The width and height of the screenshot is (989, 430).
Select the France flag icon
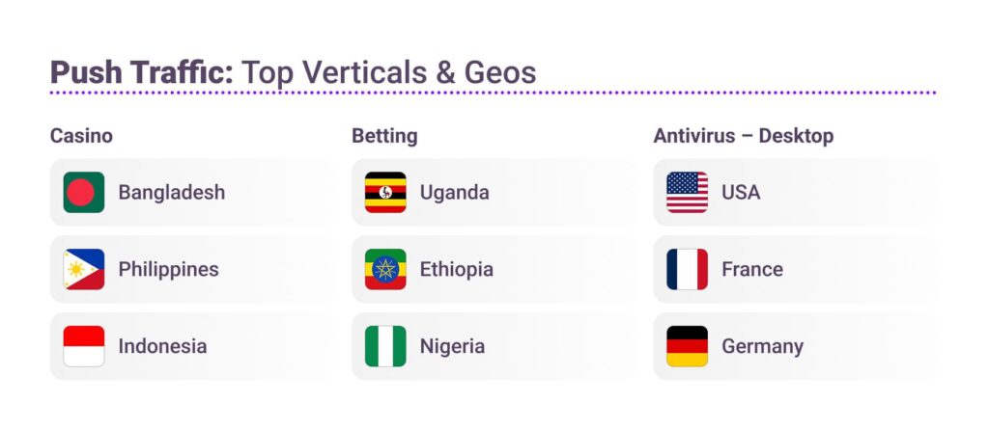coord(687,270)
